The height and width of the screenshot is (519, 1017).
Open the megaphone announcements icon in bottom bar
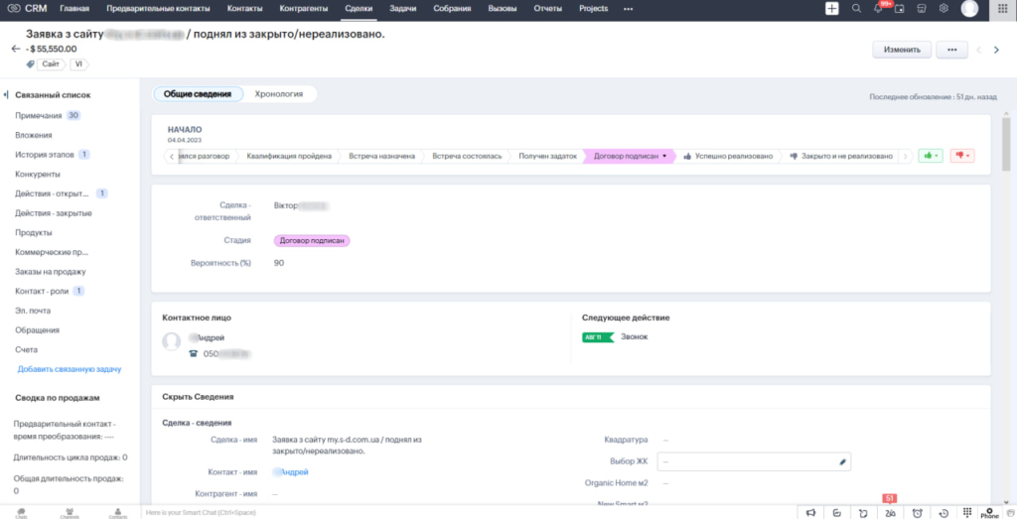pos(810,512)
